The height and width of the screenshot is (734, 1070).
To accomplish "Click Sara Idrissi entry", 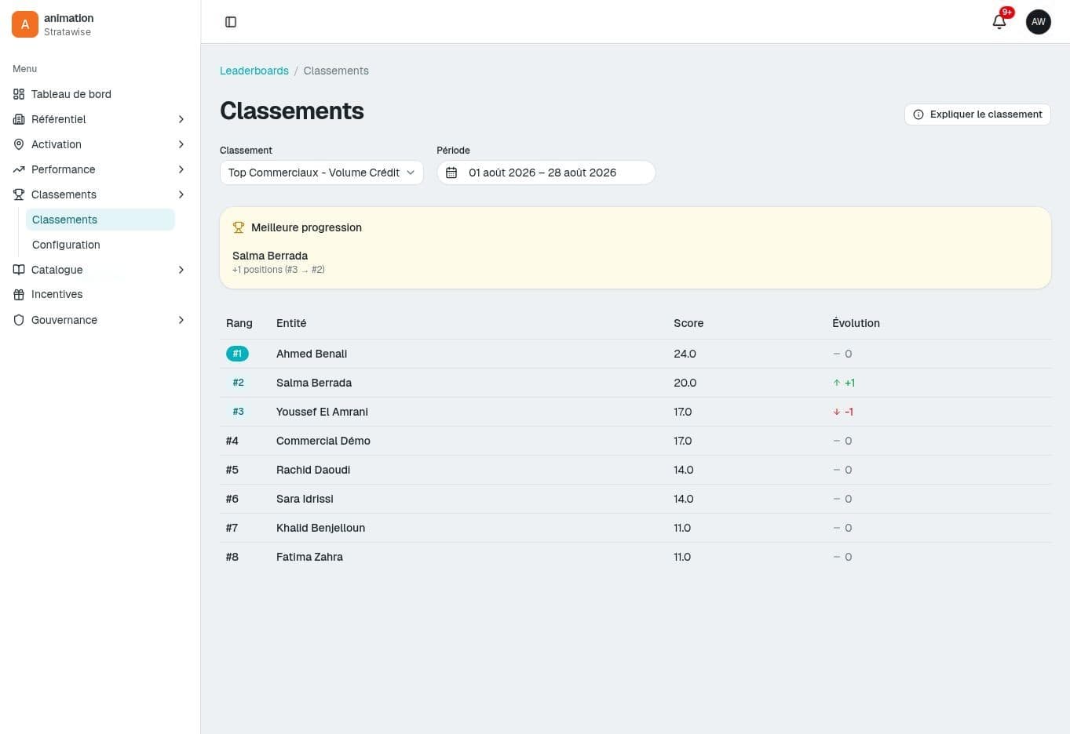I will tap(305, 499).
